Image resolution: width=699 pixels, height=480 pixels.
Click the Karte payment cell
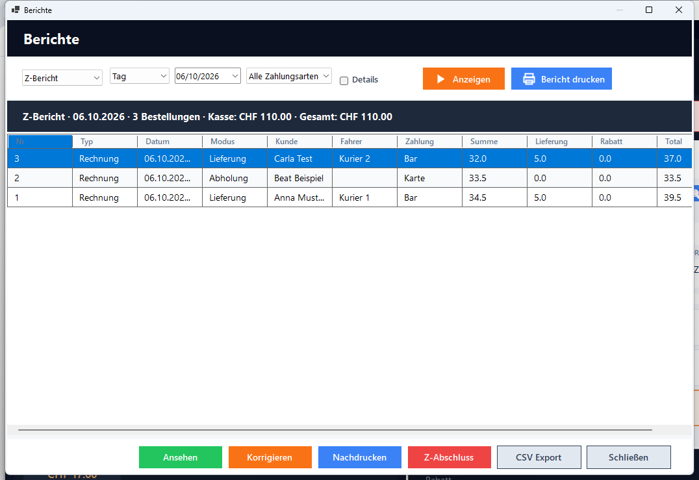pyautogui.click(x=430, y=178)
